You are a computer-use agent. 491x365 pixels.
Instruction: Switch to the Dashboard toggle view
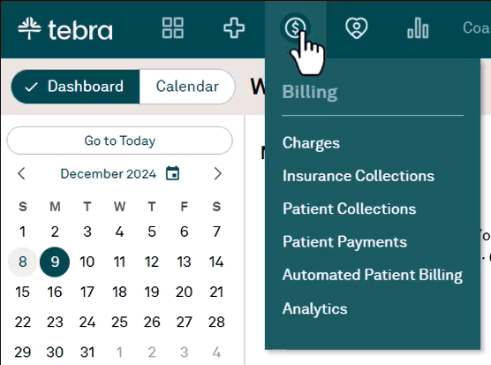tap(75, 87)
